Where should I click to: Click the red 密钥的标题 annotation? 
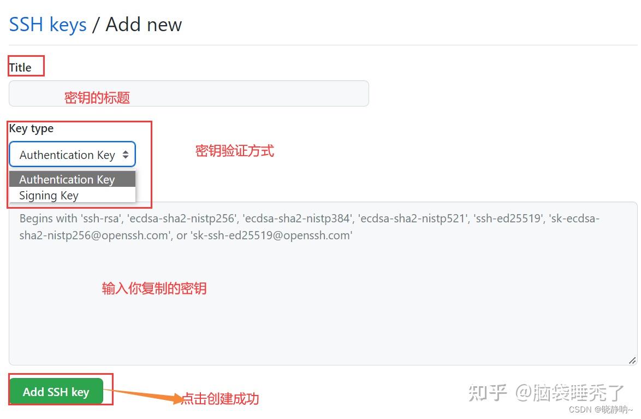[97, 98]
